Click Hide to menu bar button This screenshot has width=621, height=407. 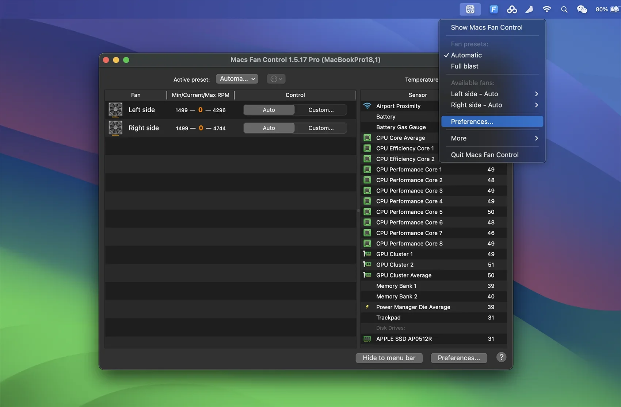(389, 358)
